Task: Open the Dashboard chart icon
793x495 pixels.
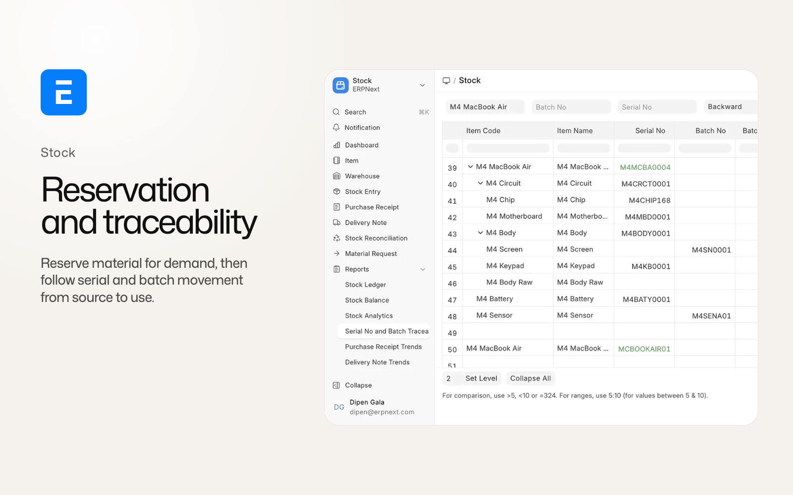Action: 337,145
